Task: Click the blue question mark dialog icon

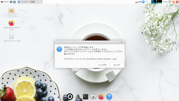Action: tap(59, 49)
